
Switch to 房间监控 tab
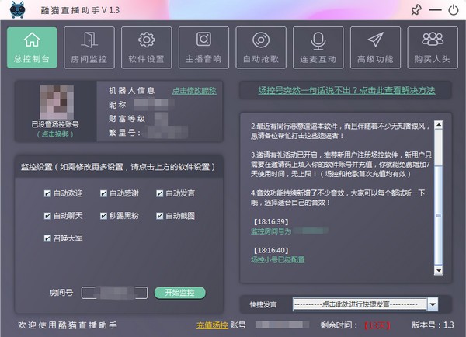tap(89, 47)
